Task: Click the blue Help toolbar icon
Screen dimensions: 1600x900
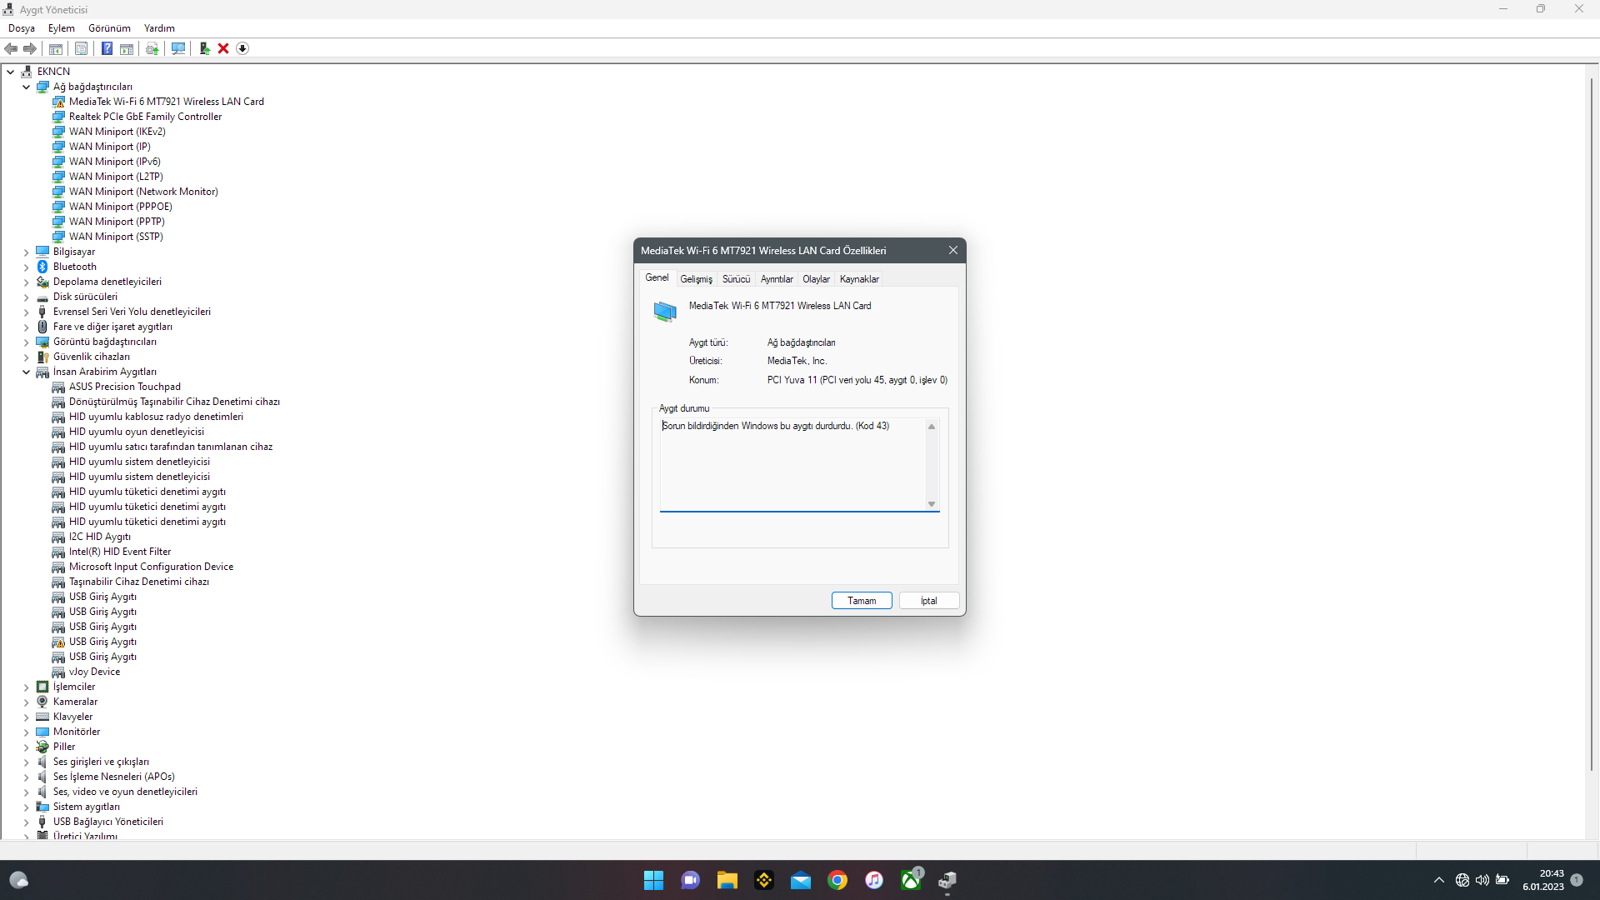Action: tap(107, 48)
